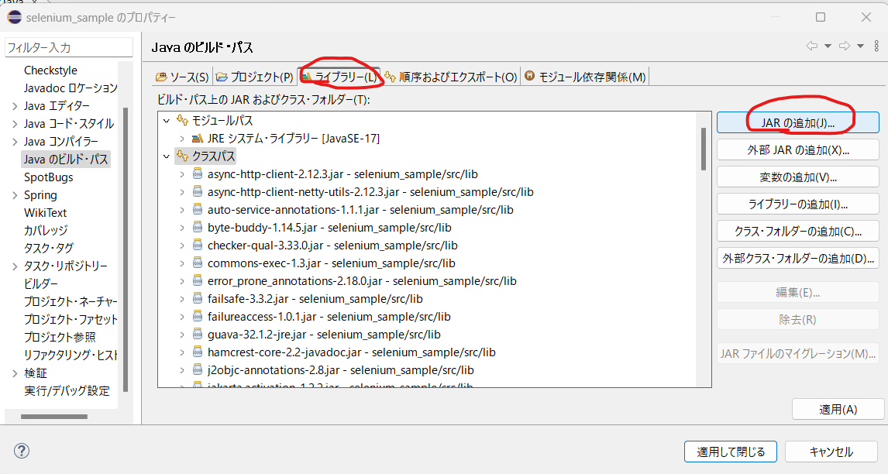Select async-http-client-netty-utils-2.12.3.jar row
Screen dimensions: 888x474
pyautogui.click(x=370, y=192)
